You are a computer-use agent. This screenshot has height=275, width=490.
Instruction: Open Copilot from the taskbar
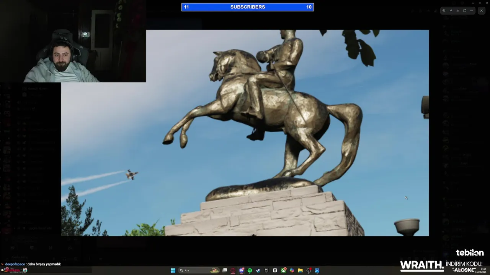(292, 270)
